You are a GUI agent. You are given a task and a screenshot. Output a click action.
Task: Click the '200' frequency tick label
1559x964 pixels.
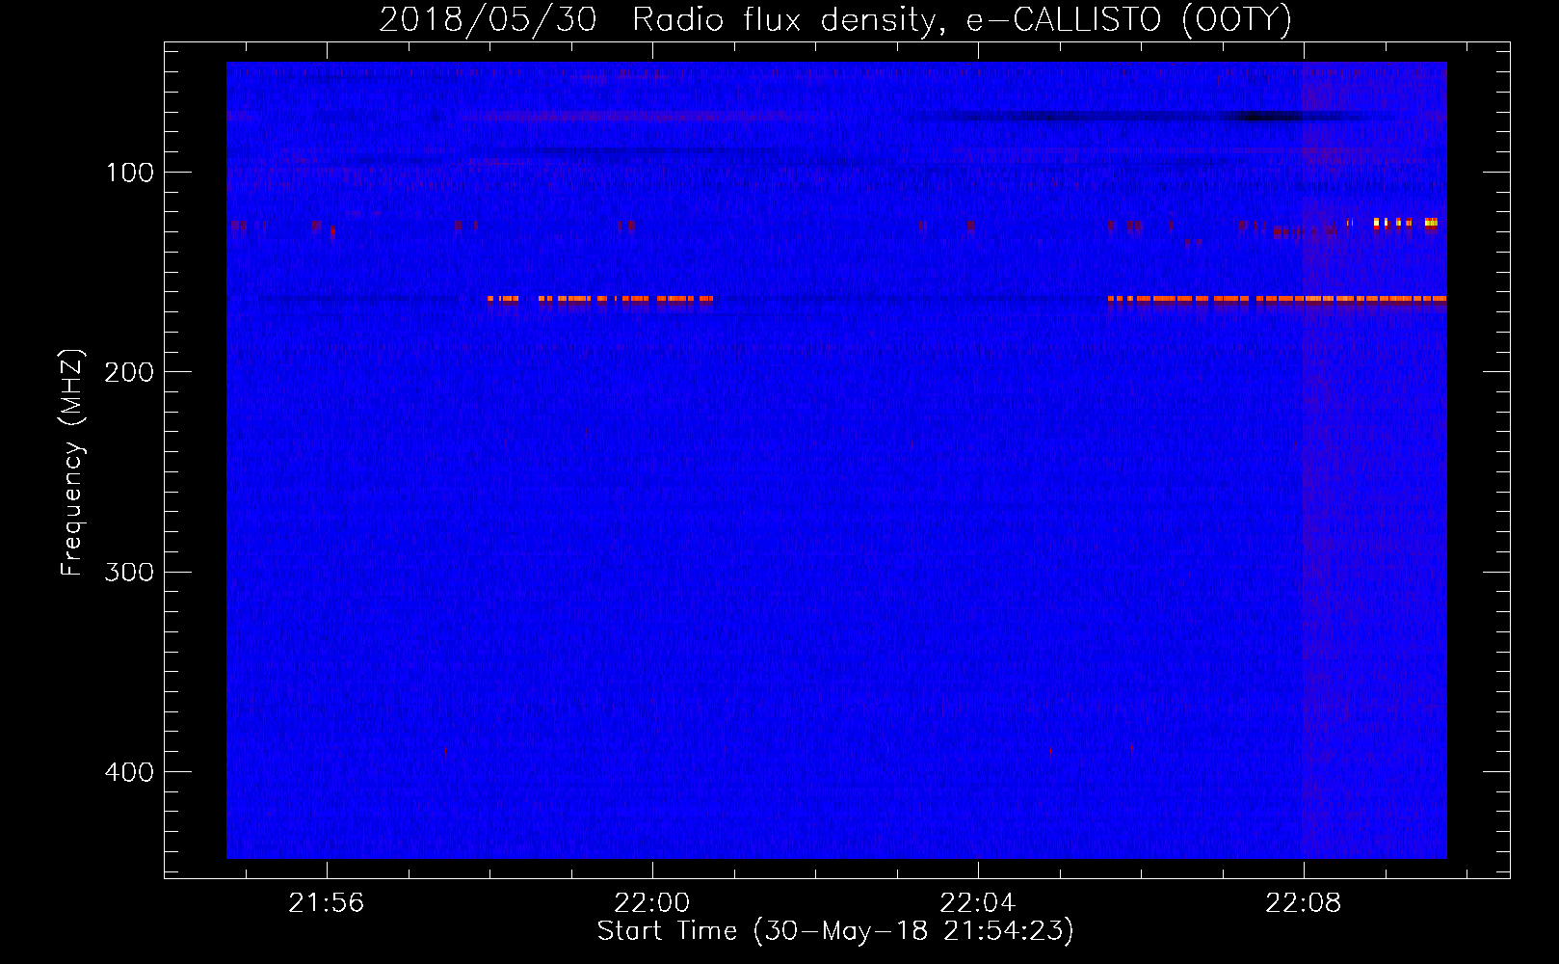(129, 372)
